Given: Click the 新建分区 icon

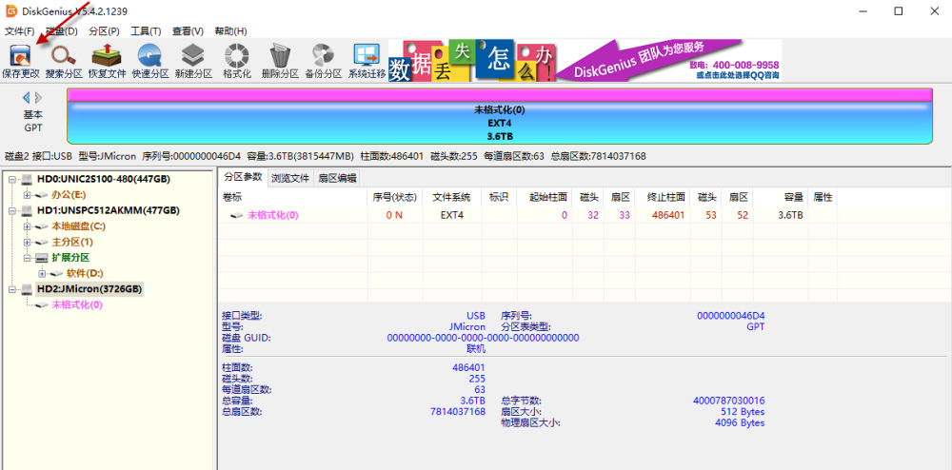Looking at the screenshot, I should point(193,61).
